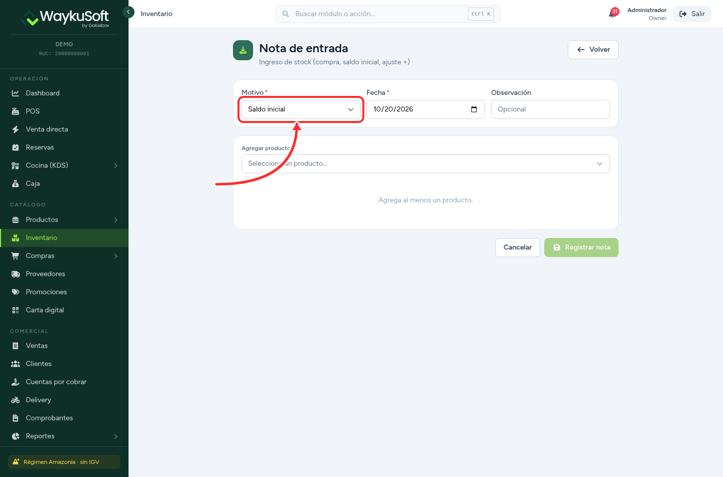This screenshot has width=723, height=477.
Task: Click the Reservas calendar icon
Action: coord(16,148)
